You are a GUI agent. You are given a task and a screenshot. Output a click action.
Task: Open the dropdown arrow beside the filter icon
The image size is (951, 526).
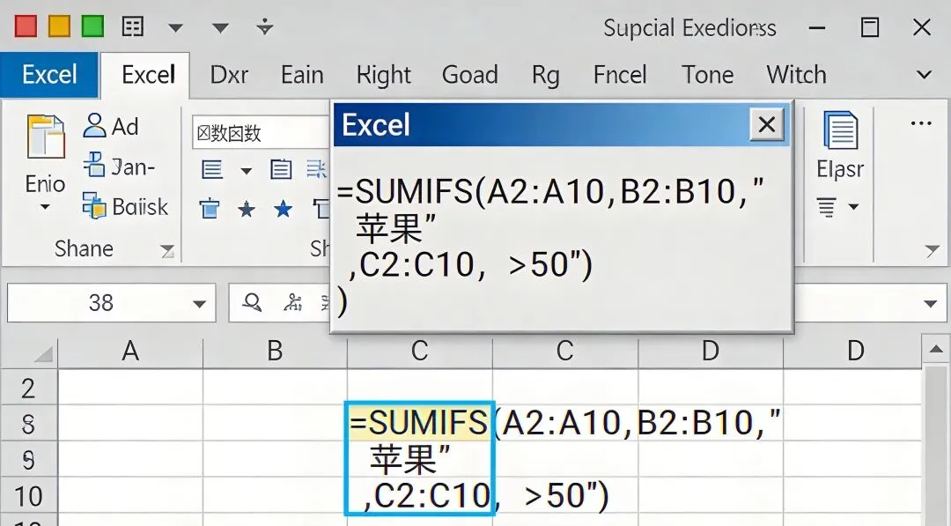click(x=853, y=207)
